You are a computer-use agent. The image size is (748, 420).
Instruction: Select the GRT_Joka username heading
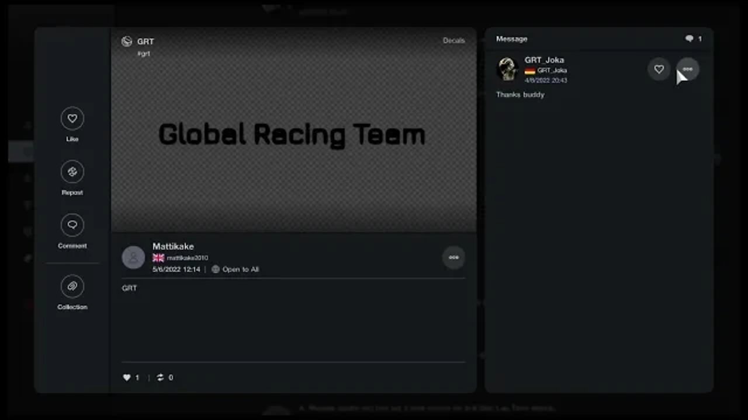[x=544, y=60]
